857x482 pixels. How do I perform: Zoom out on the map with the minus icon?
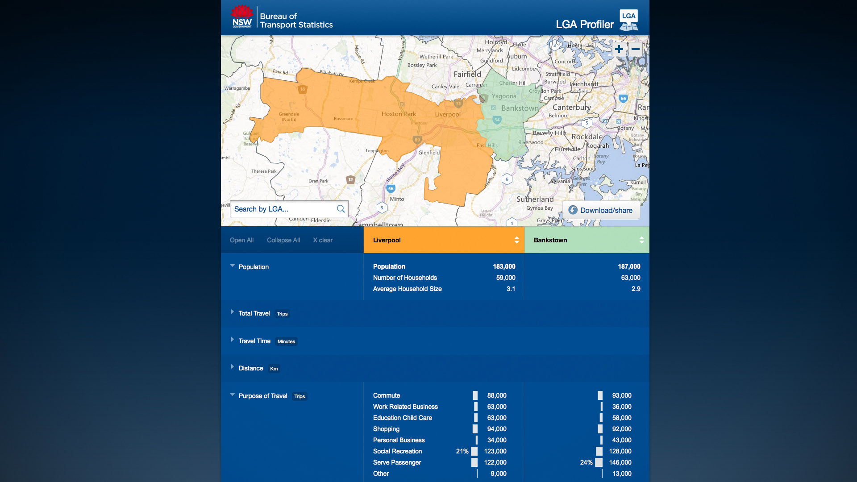636,49
